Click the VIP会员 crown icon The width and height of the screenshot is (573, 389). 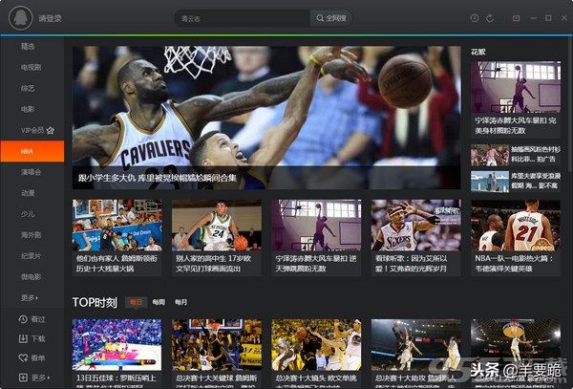pos(51,130)
